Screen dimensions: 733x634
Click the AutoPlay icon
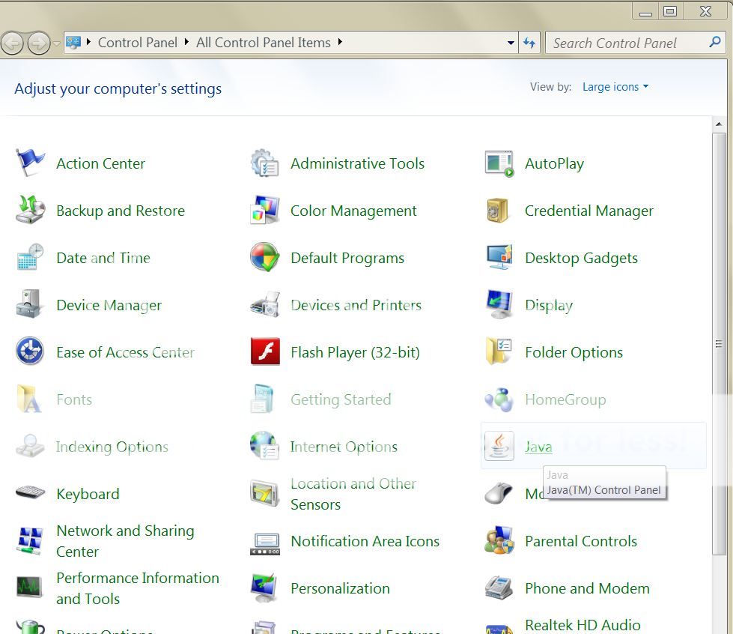499,163
